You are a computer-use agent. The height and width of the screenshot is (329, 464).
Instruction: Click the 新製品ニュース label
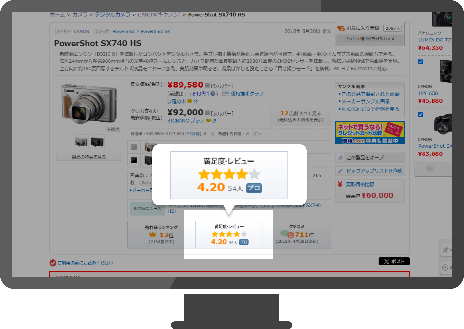point(147,208)
